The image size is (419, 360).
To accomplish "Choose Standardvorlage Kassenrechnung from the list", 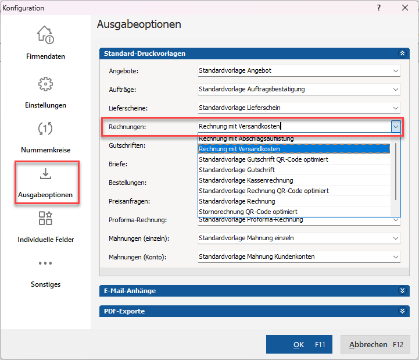I will (x=294, y=180).
